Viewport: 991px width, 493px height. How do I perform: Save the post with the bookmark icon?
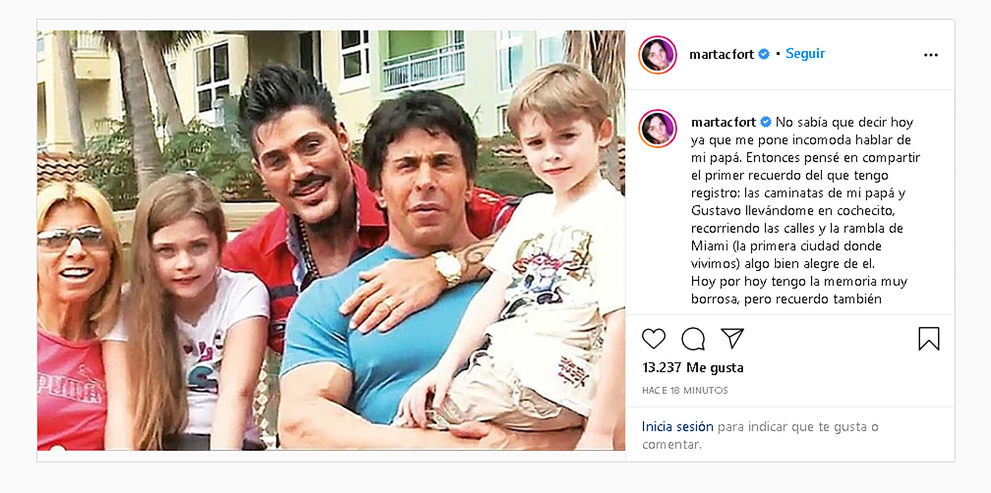point(929,339)
